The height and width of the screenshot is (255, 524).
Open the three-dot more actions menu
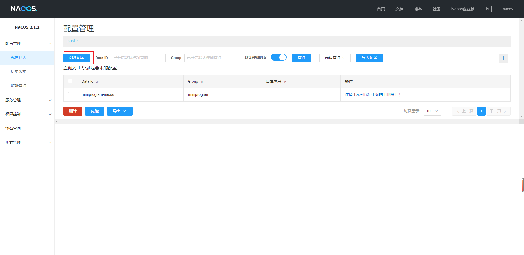400,95
